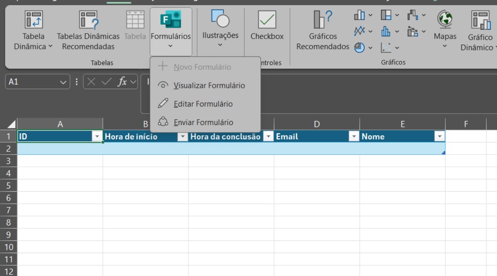Confirm entry with checkmark icon

coord(106,82)
